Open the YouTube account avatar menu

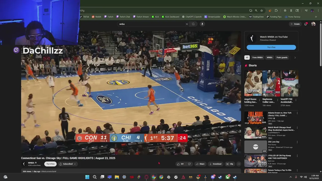(313, 24)
